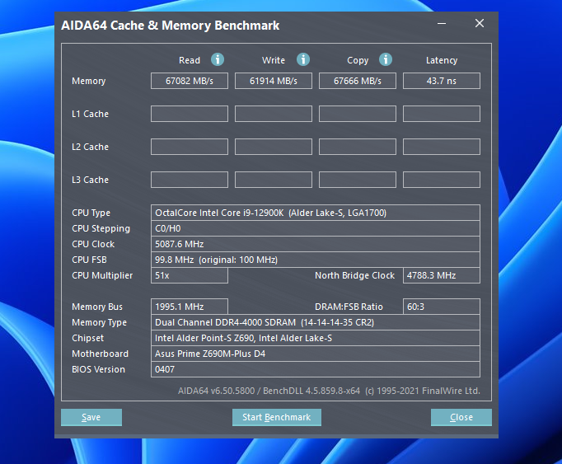Click Start Benchmark button
This screenshot has height=464, width=562.
(277, 417)
